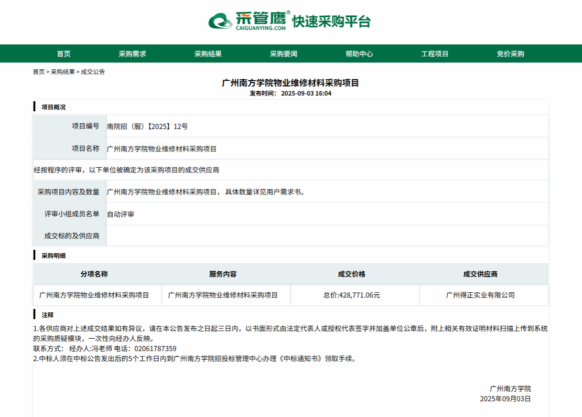The image size is (582, 417).
Task: Click the 广州南方学院 signature text
Action: point(510,389)
